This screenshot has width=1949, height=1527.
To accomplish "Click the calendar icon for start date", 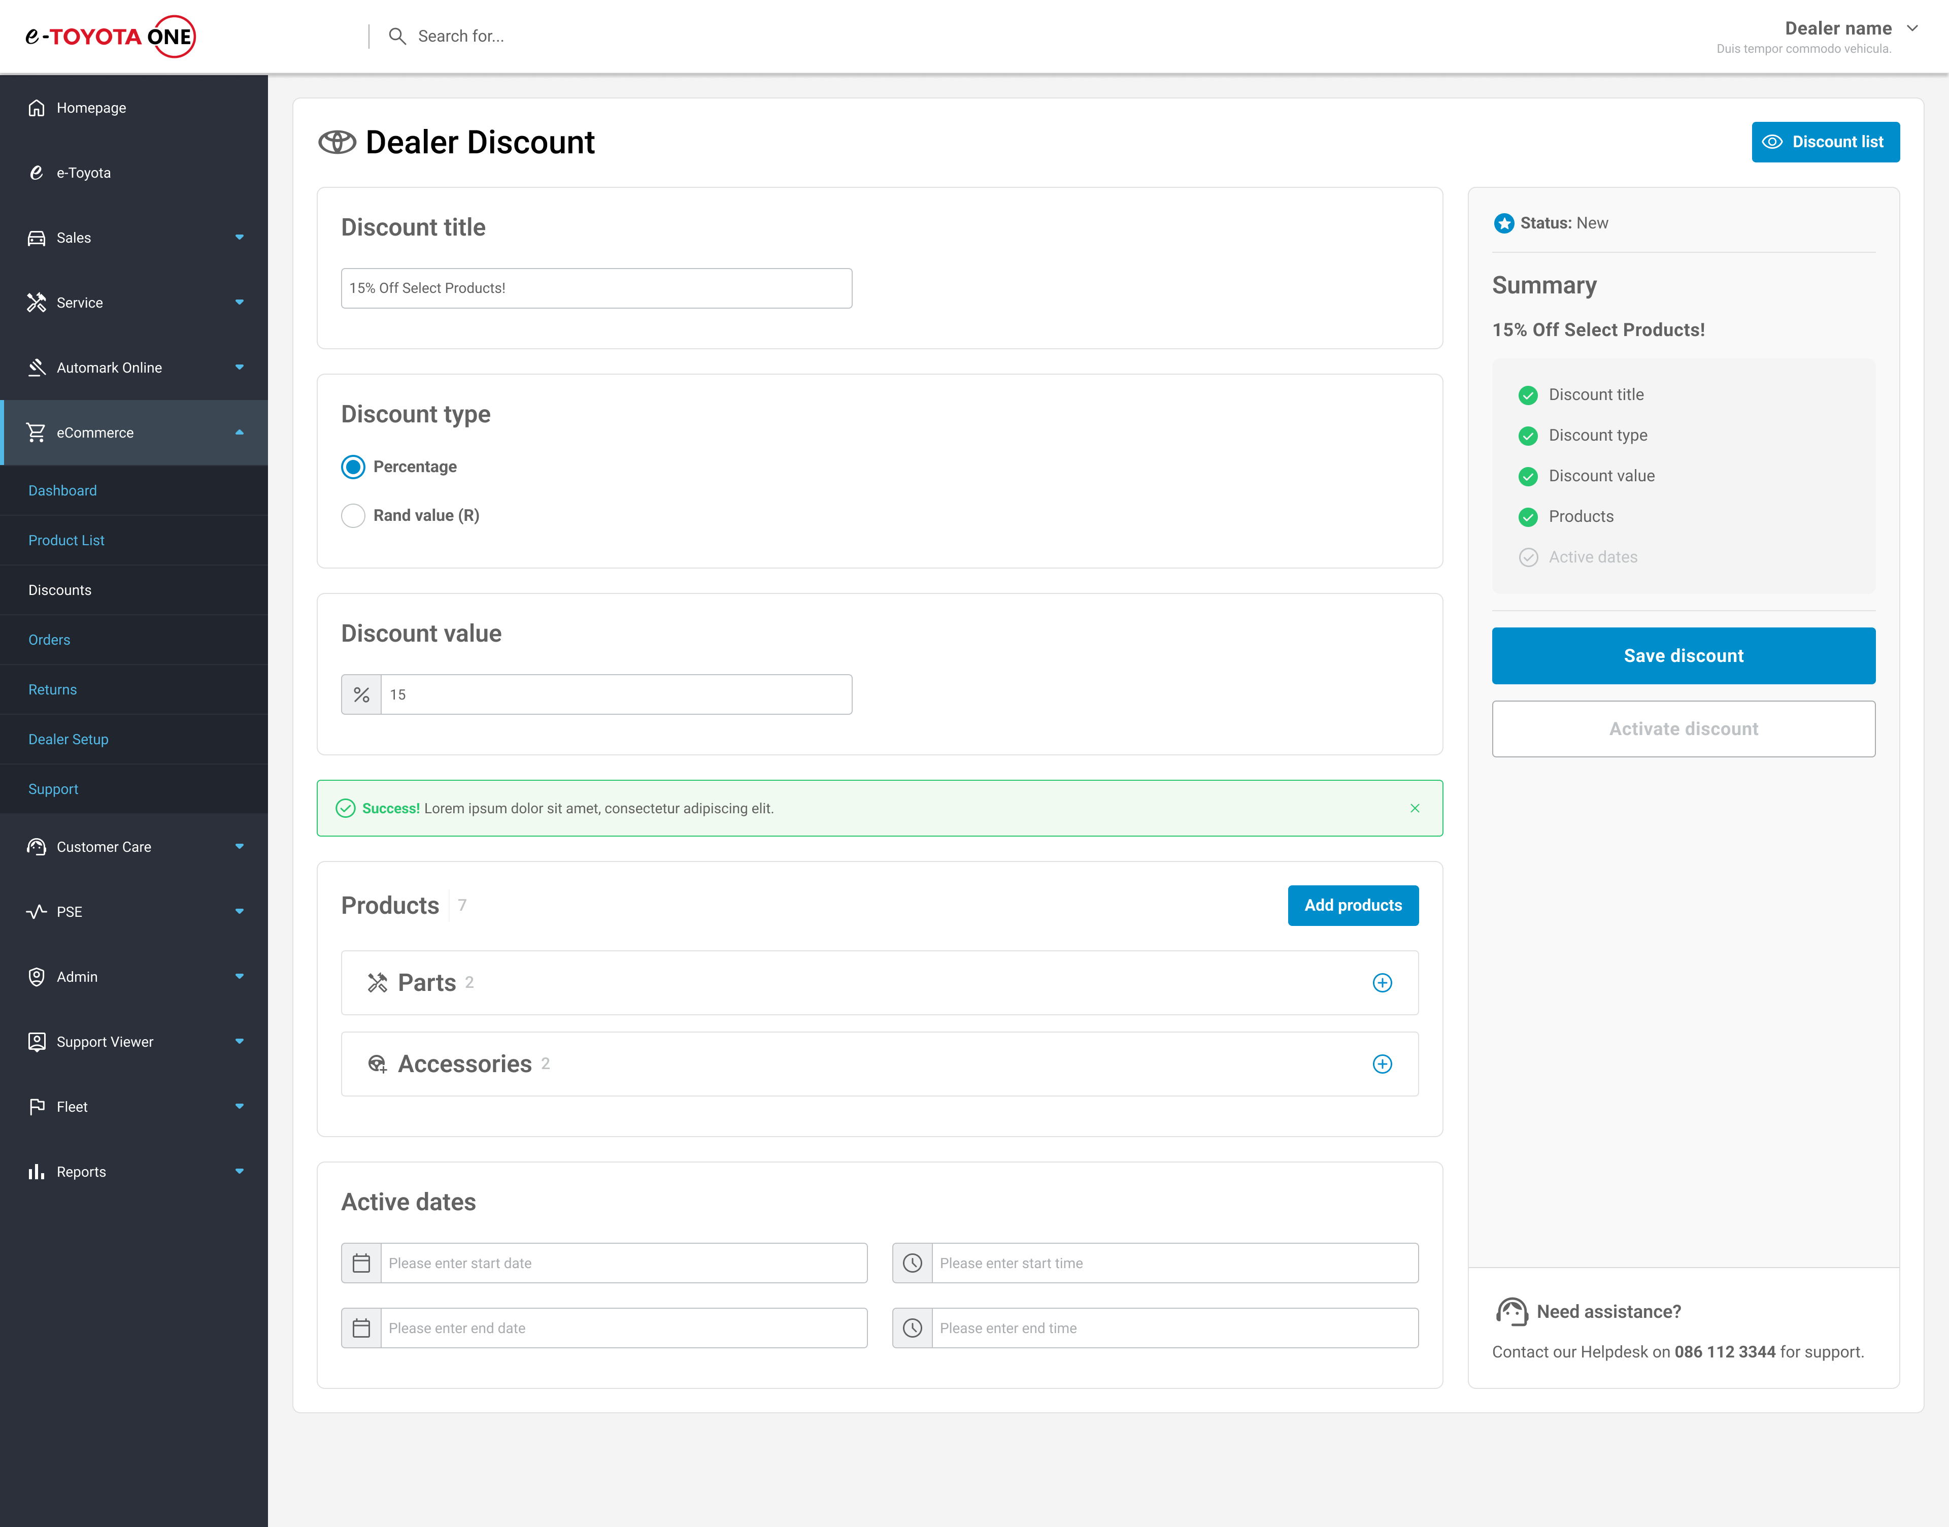I will (361, 1263).
